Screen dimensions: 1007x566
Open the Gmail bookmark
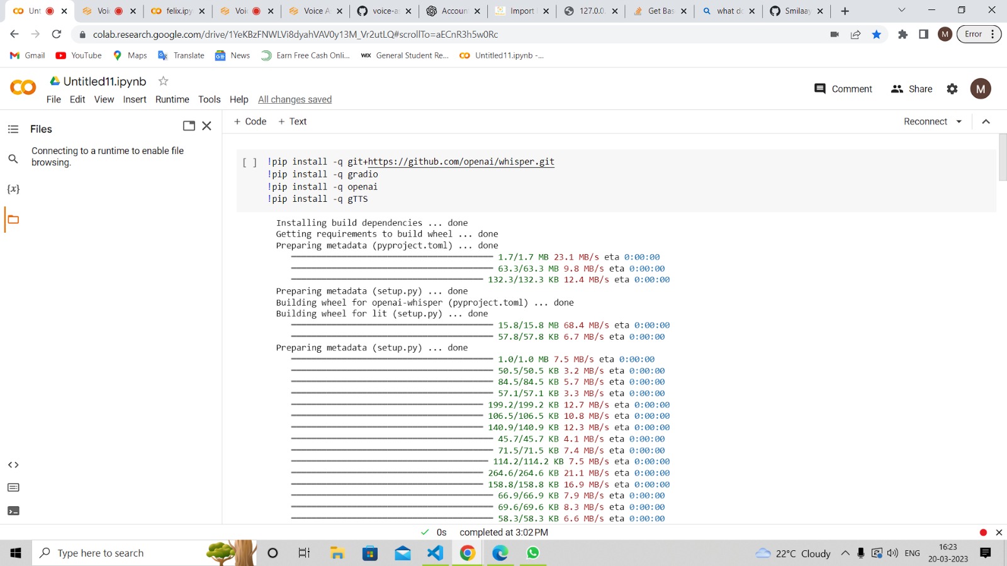click(28, 55)
